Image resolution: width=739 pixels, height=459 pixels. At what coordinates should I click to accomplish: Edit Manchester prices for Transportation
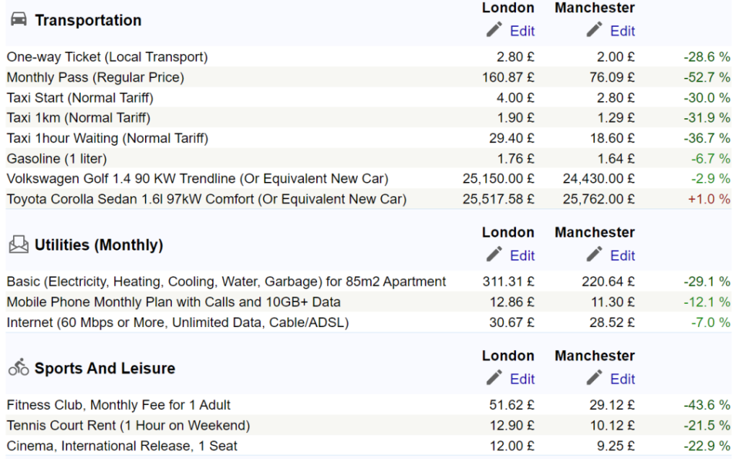point(622,31)
